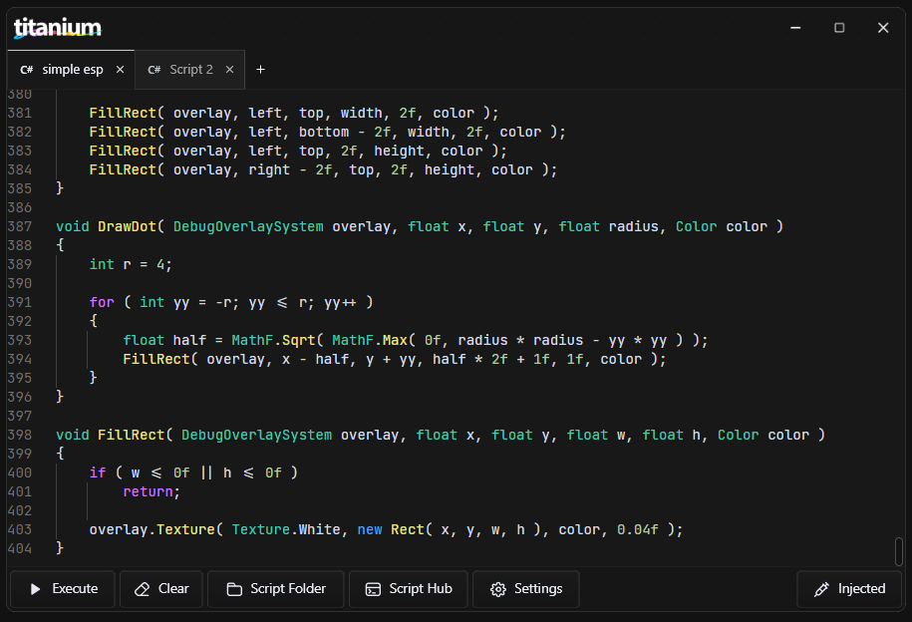Click 'Texture.White' on line 403
The image size is (912, 622).
(286, 529)
